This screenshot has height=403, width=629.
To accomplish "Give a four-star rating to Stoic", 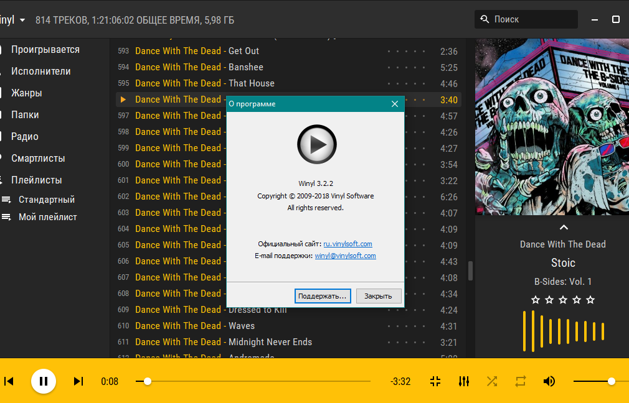I will 577,300.
